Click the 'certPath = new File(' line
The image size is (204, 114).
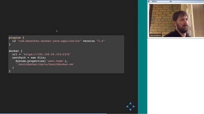point(29,58)
